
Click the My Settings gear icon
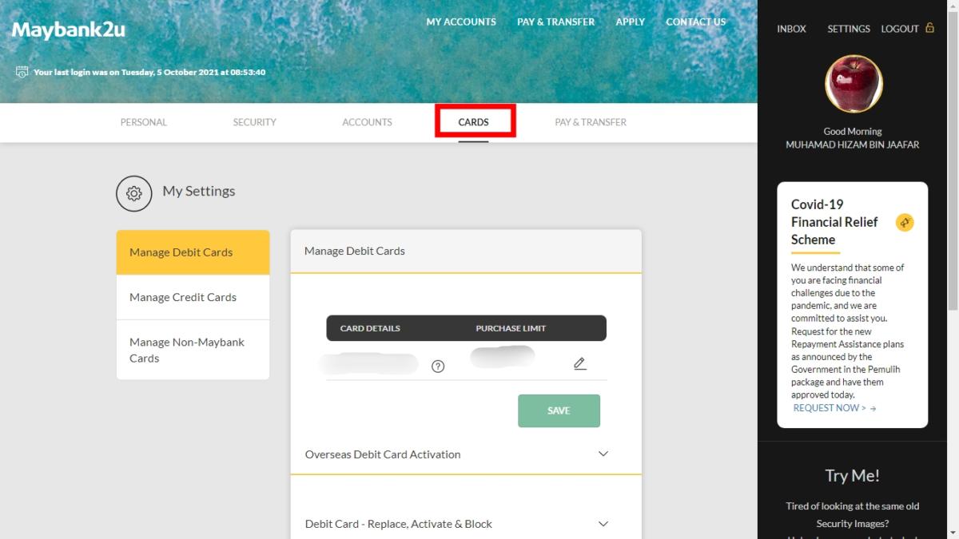point(133,193)
